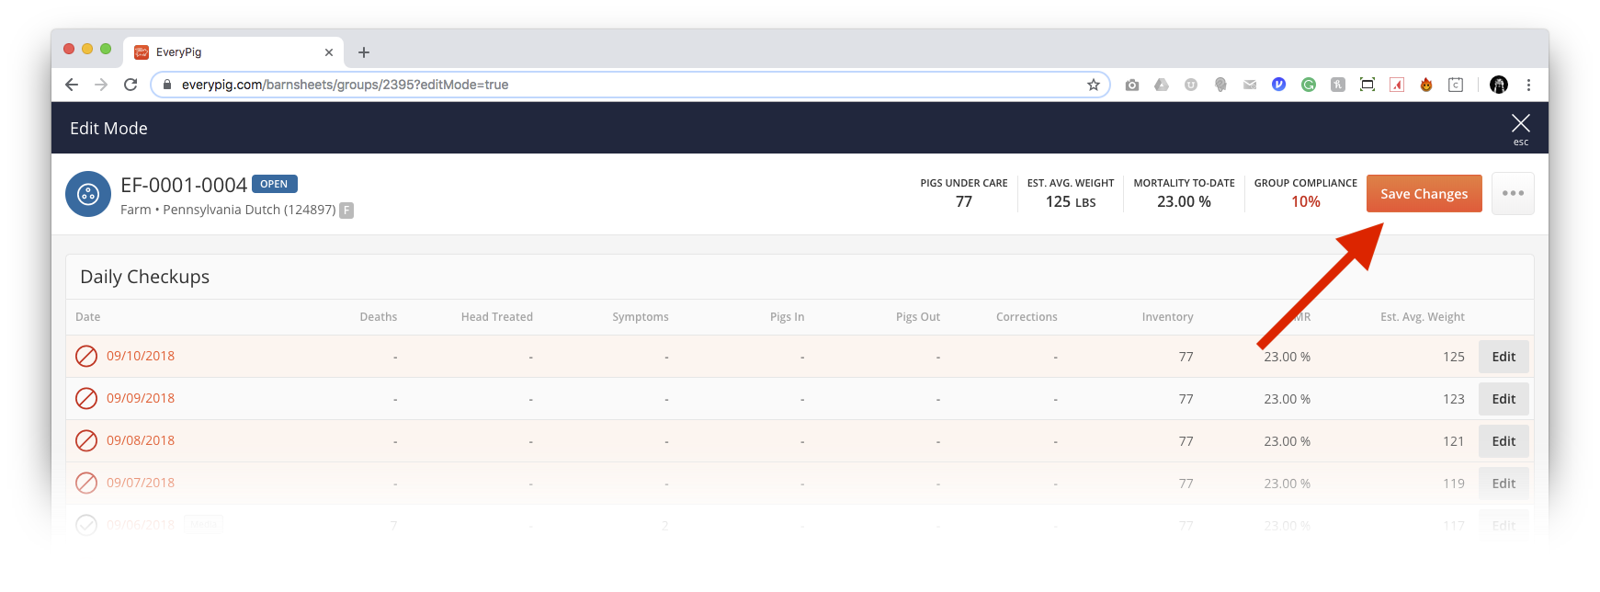Viewport: 1600px width, 592px height.
Task: Click the 09/10/2018 date link
Action: (141, 356)
